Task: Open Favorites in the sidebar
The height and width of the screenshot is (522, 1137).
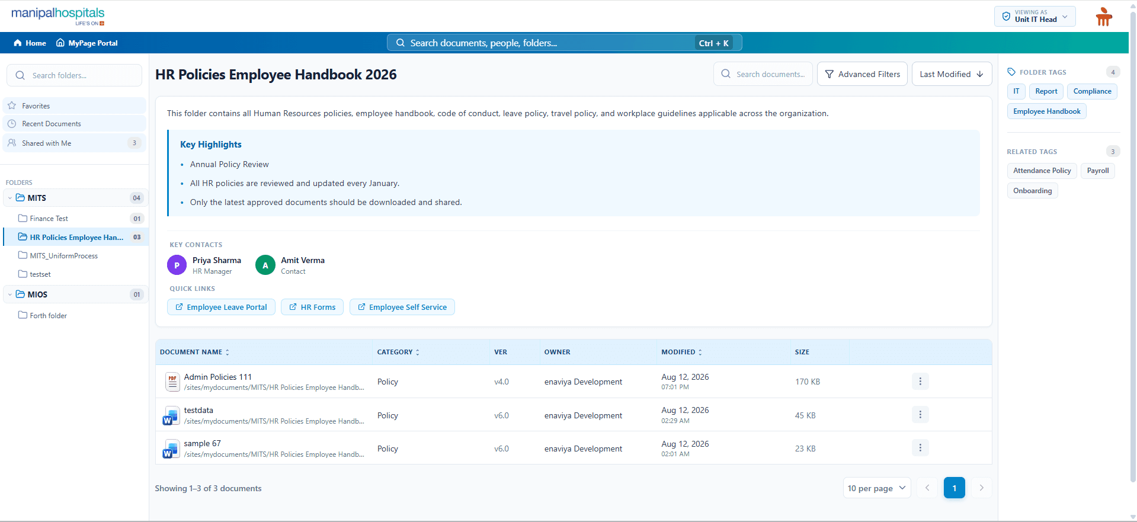Action: click(x=75, y=105)
